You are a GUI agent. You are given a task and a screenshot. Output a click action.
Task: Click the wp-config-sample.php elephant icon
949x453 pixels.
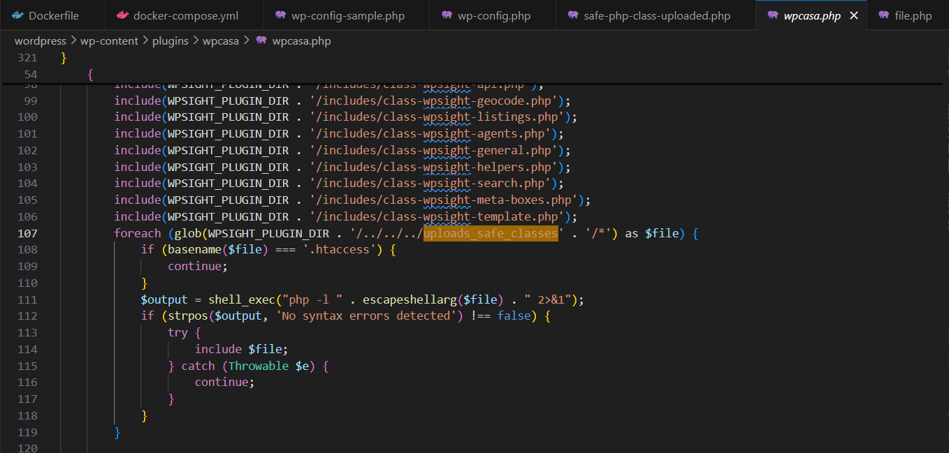280,15
